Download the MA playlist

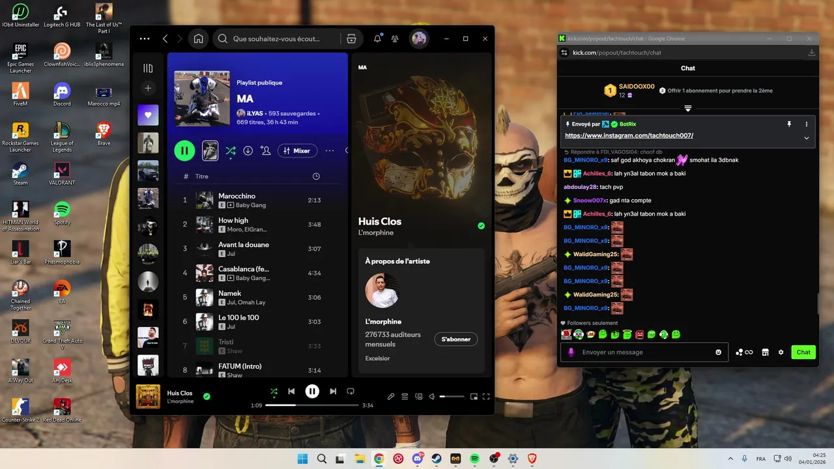248,150
